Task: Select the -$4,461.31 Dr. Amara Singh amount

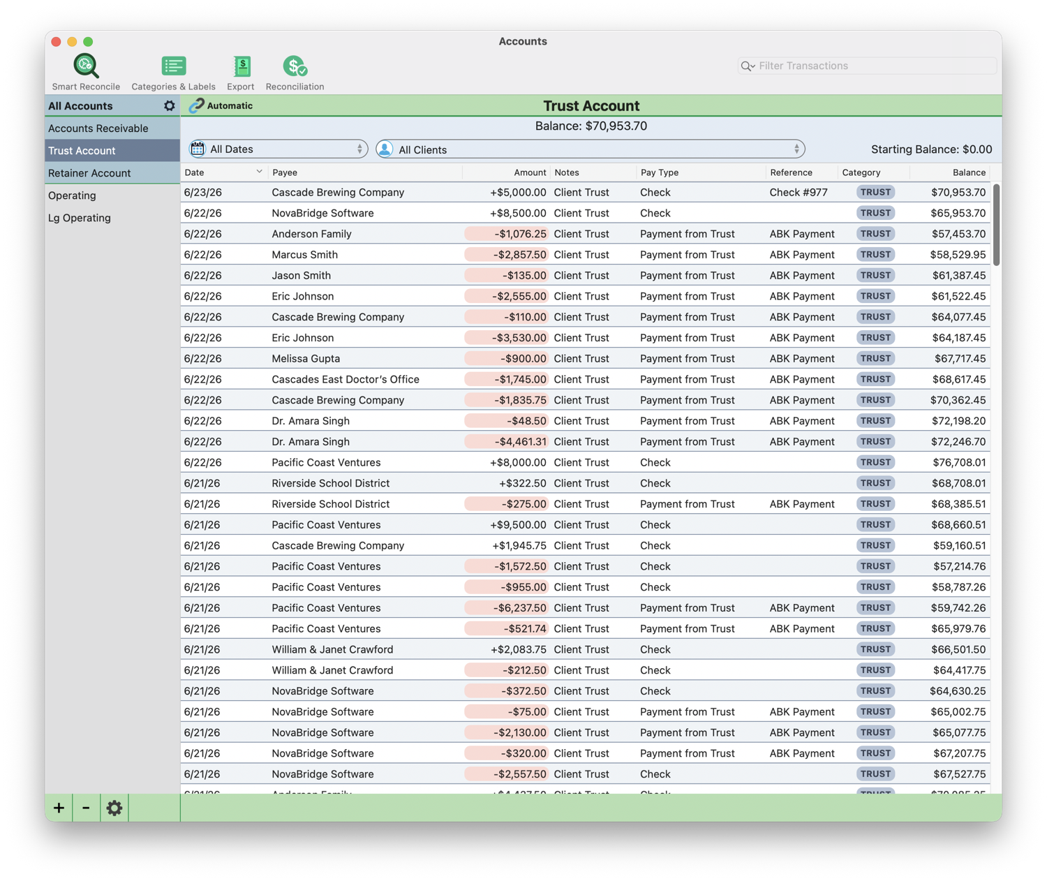Action: (507, 442)
